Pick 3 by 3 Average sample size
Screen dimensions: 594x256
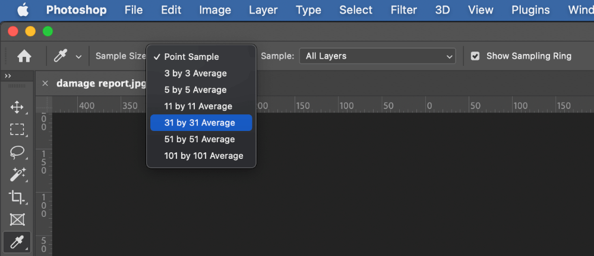195,73
